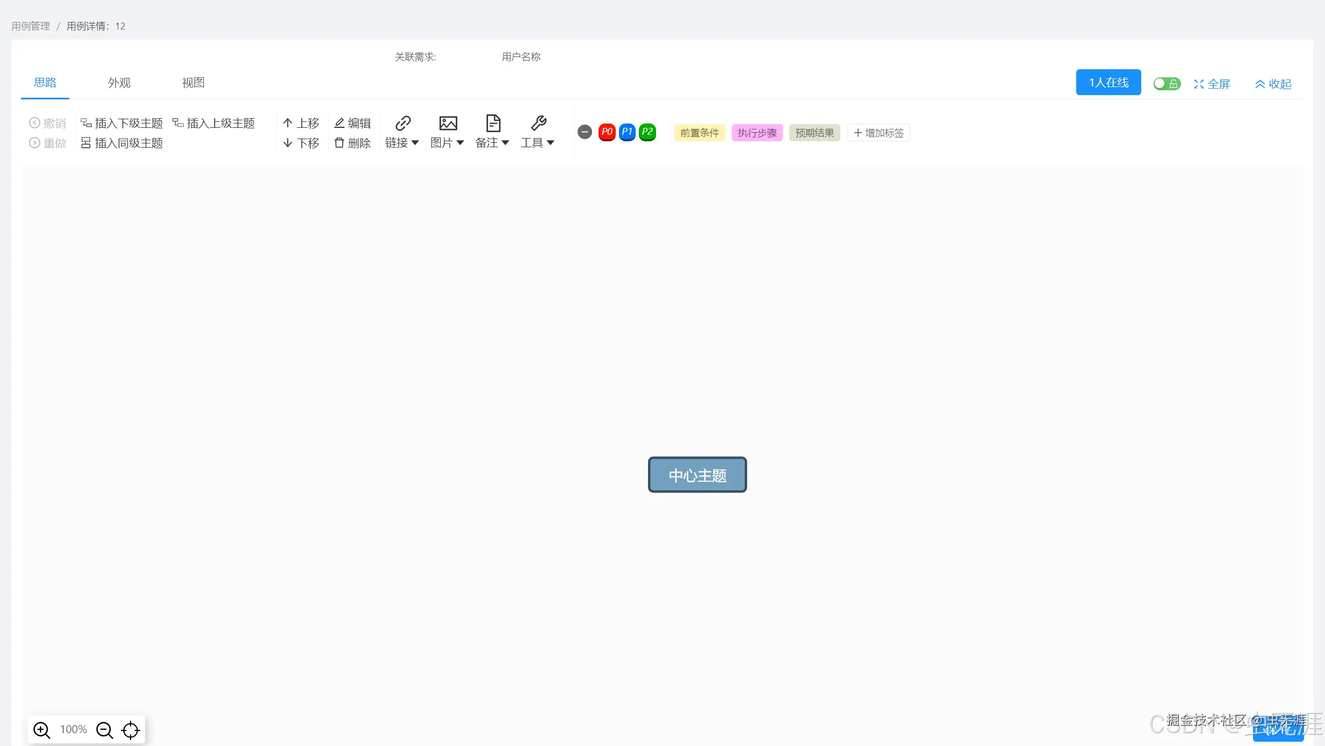This screenshot has width=1325, height=746.
Task: Click the zoom-in magnifier icon
Action: click(41, 729)
